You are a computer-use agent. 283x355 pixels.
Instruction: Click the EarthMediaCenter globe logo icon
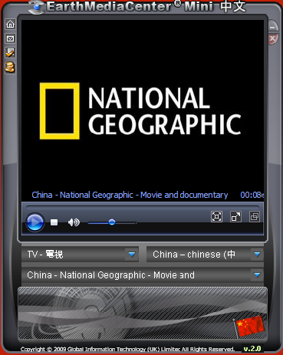click(x=36, y=8)
